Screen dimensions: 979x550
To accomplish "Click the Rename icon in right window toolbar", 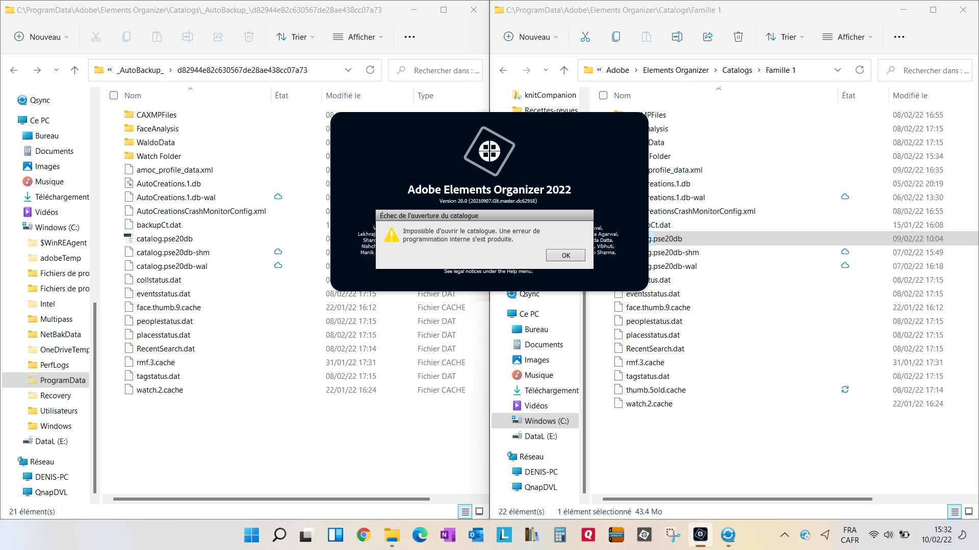I will pyautogui.click(x=677, y=37).
